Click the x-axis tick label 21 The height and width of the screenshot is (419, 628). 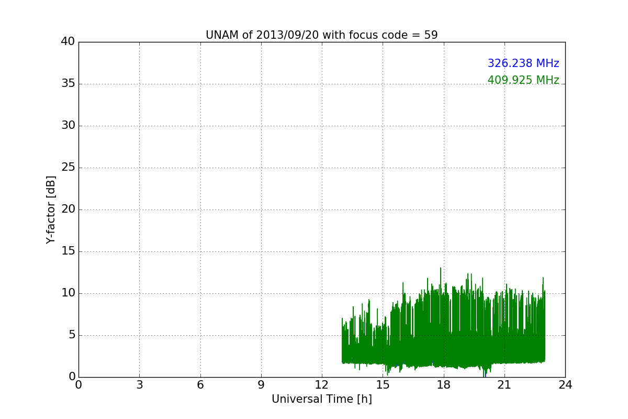tap(504, 385)
